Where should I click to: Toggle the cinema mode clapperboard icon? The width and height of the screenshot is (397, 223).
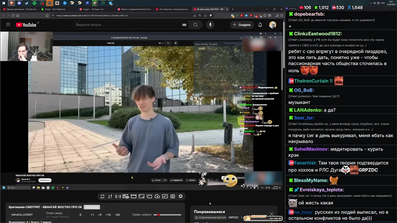pyautogui.click(x=134, y=196)
